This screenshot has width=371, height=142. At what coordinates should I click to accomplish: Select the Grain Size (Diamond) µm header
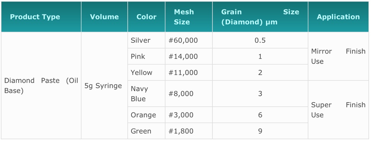[x=260, y=17]
